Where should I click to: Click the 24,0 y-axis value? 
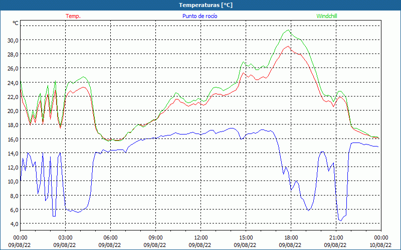click(x=13, y=82)
